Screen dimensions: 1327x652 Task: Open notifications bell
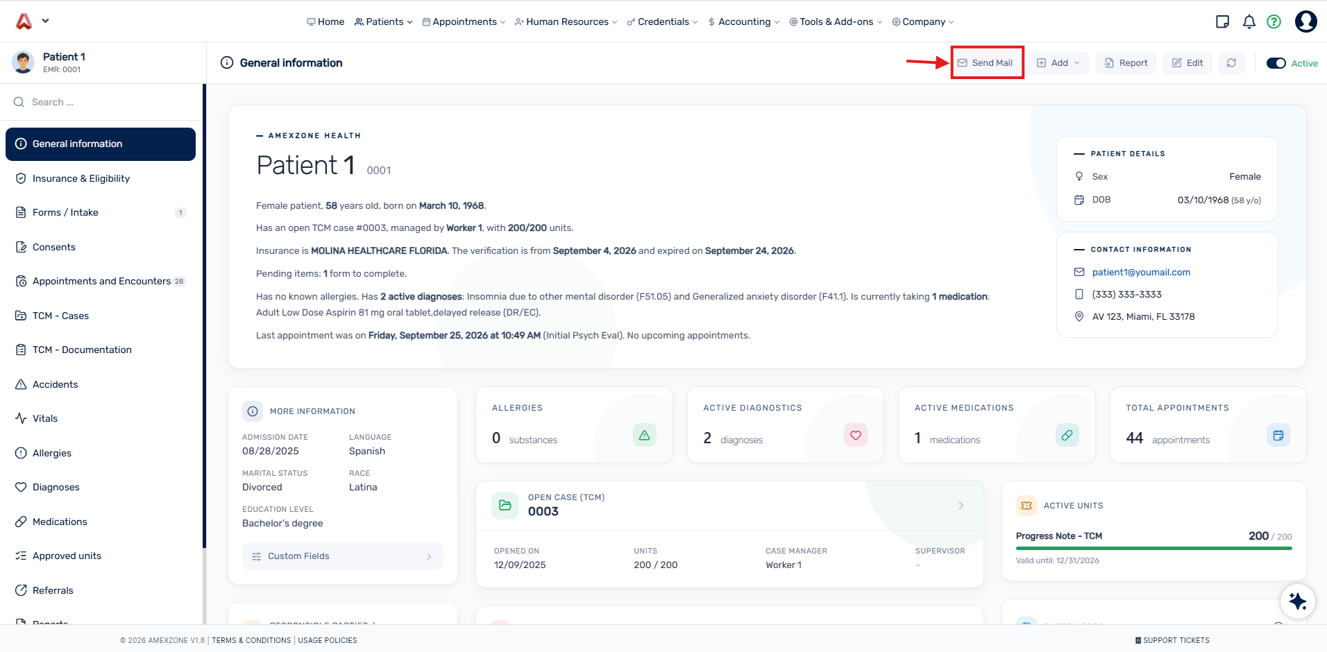coord(1249,22)
